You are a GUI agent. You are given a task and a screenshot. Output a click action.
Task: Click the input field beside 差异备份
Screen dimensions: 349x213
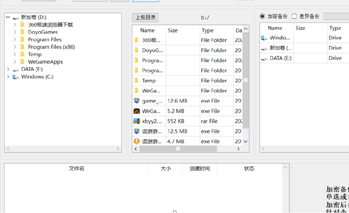point(338,16)
